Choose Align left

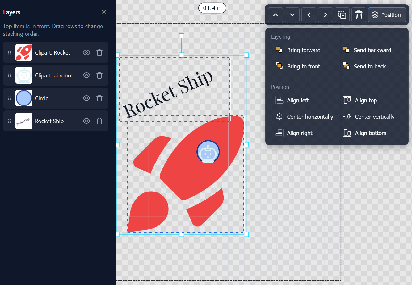pyautogui.click(x=292, y=100)
